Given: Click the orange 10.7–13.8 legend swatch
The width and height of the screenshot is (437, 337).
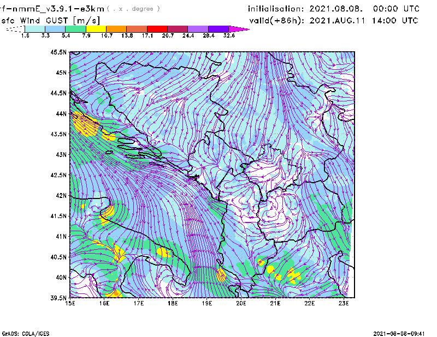Looking at the screenshot, I should click(116, 29).
